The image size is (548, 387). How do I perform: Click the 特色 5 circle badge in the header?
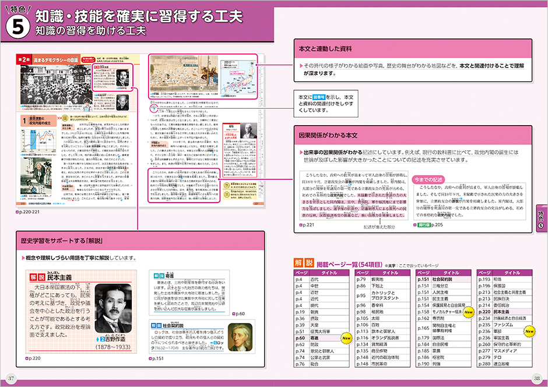coord(17,27)
